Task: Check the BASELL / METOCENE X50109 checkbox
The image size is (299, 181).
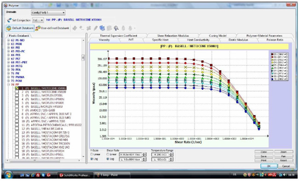Action: [x=17, y=92]
